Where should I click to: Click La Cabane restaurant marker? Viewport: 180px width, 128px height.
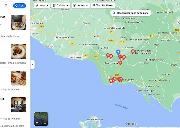(x=121, y=80)
